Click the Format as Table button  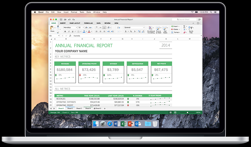(x=158, y=30)
